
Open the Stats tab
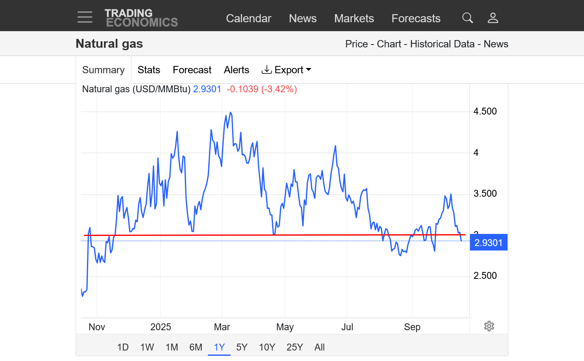click(149, 70)
